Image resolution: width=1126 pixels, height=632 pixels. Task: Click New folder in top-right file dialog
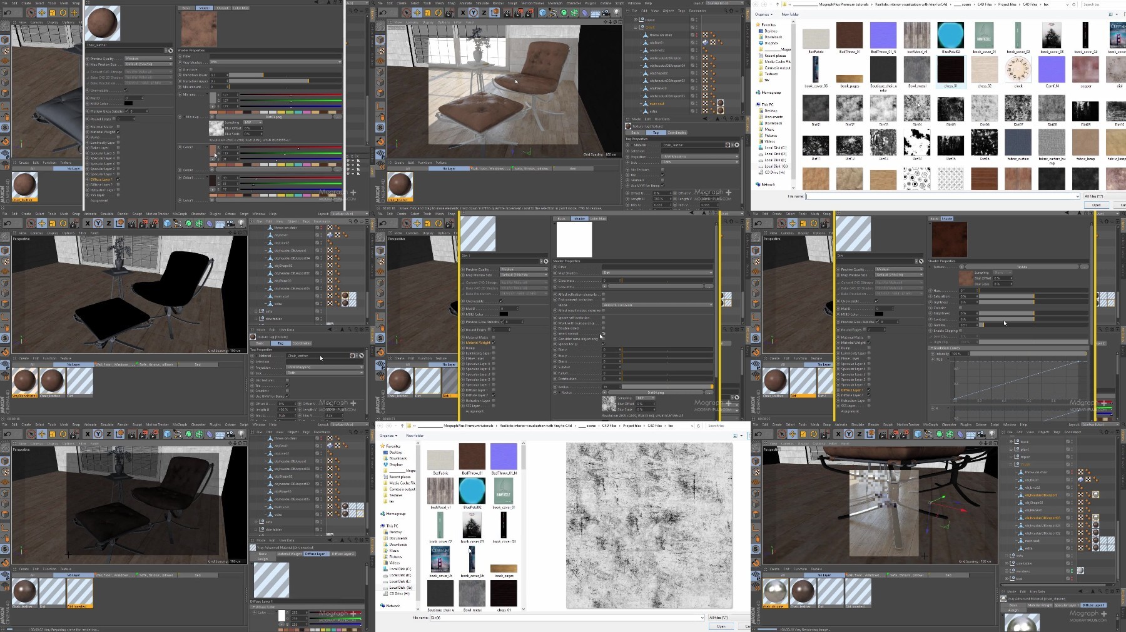click(x=790, y=14)
